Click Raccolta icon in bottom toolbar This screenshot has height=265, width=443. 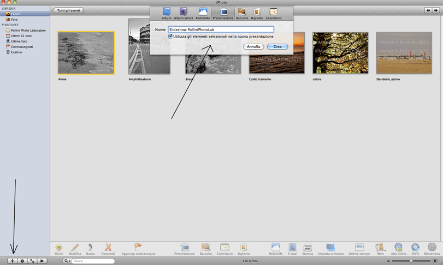pos(206,249)
